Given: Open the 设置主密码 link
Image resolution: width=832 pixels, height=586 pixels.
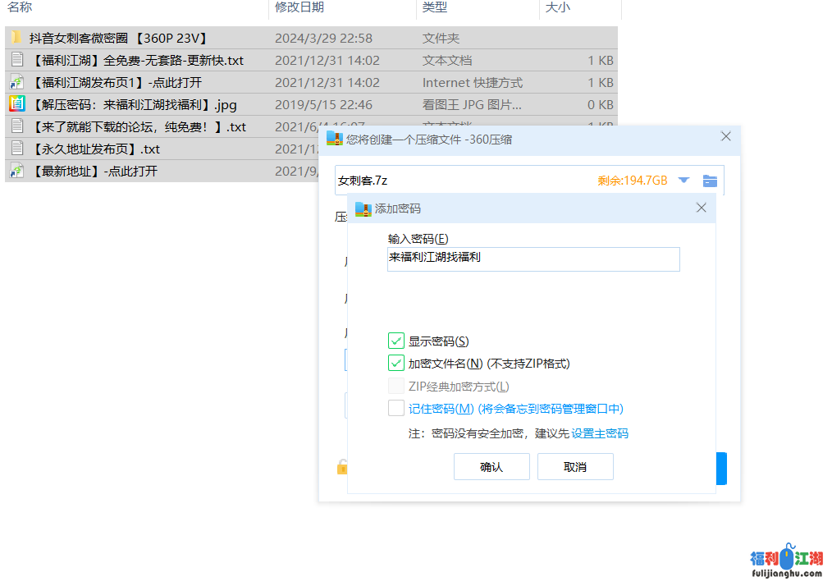Looking at the screenshot, I should 599,433.
